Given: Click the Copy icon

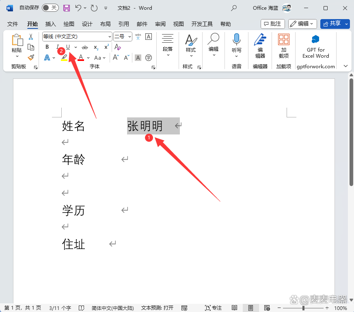Looking at the screenshot, I should point(31,47).
